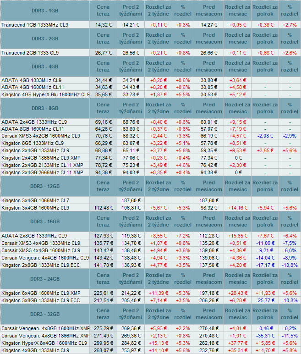Select the Kingston 2x4GB 2133MHz CL11 XMP row
This screenshot has height=354, width=301.
tap(150, 165)
